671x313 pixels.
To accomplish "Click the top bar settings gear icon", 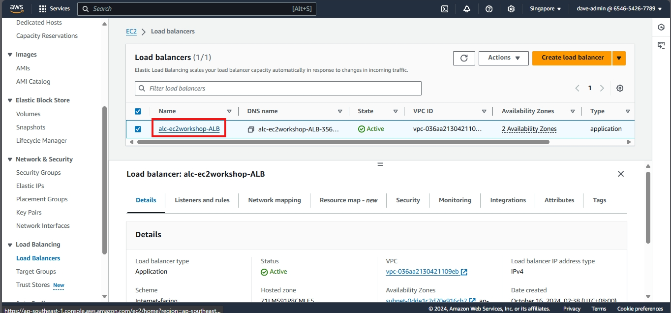I will (511, 9).
